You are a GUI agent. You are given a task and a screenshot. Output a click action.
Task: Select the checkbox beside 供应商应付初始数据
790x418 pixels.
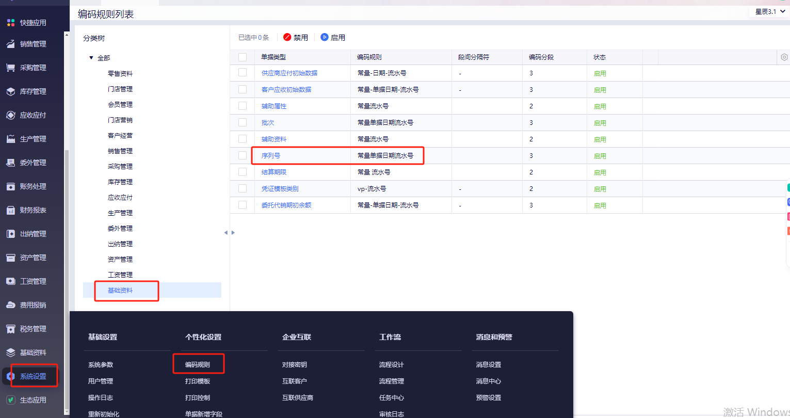pyautogui.click(x=243, y=73)
